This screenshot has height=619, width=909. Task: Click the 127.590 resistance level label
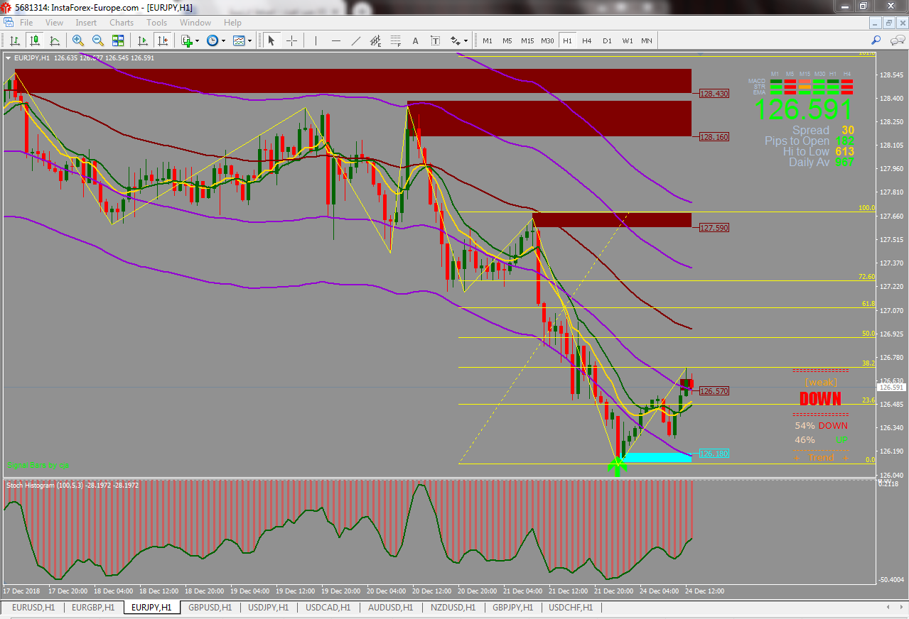714,228
